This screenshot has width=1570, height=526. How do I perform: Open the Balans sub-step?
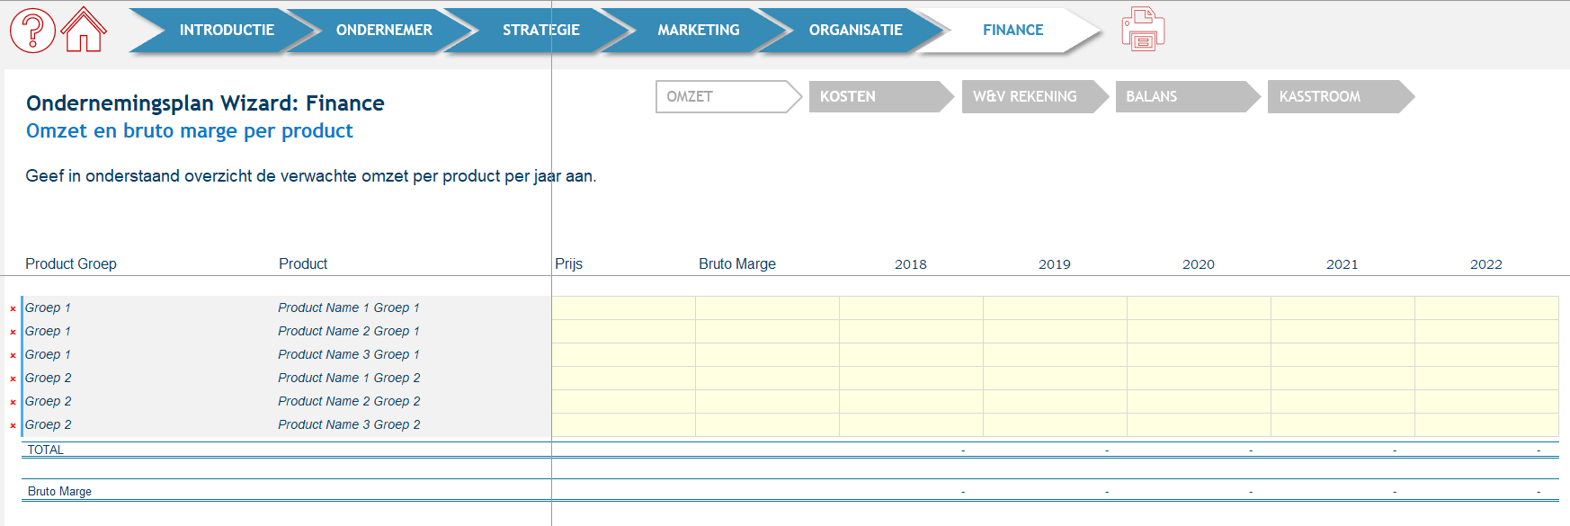1187,96
